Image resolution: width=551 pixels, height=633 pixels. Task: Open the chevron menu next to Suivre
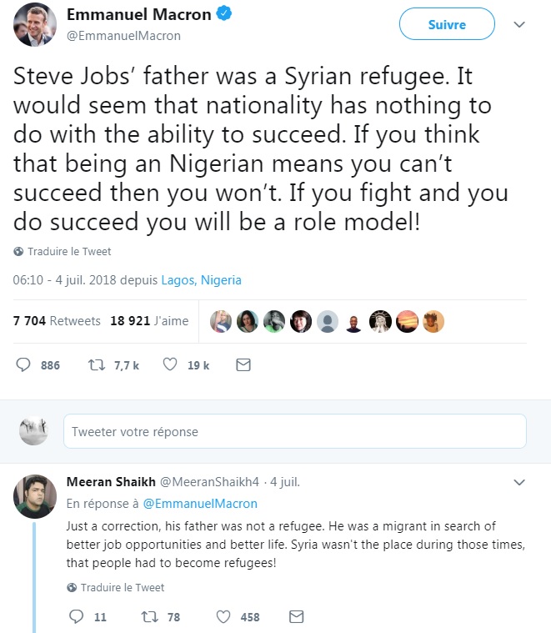coord(519,25)
